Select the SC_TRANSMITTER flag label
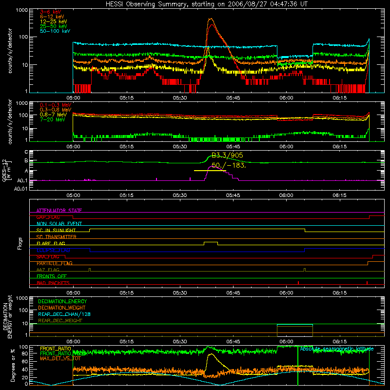 tap(57, 236)
